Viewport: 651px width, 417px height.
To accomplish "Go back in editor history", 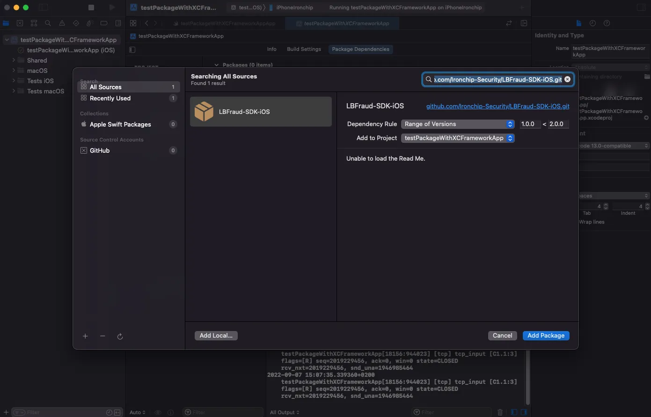I will 146,23.
